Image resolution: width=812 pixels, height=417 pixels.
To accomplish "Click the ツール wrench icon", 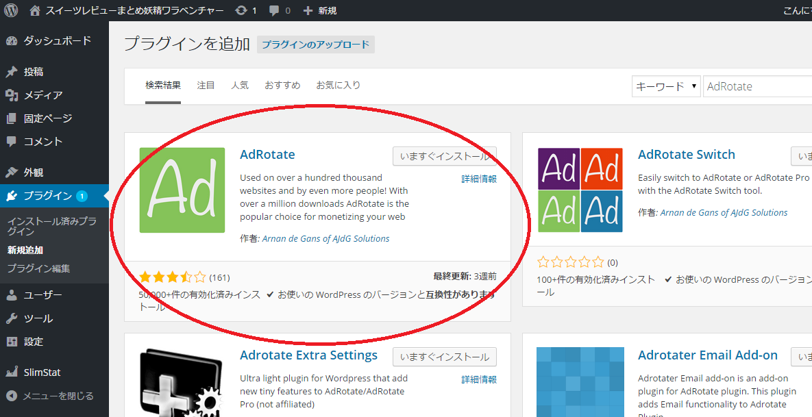I will tap(12, 318).
